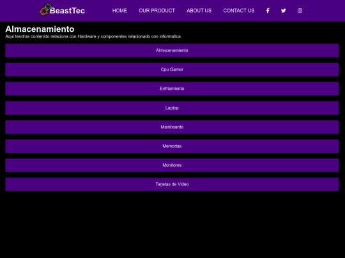345x258 pixels.
Task: Open the ABOUT US menu item
Action: [199, 11]
